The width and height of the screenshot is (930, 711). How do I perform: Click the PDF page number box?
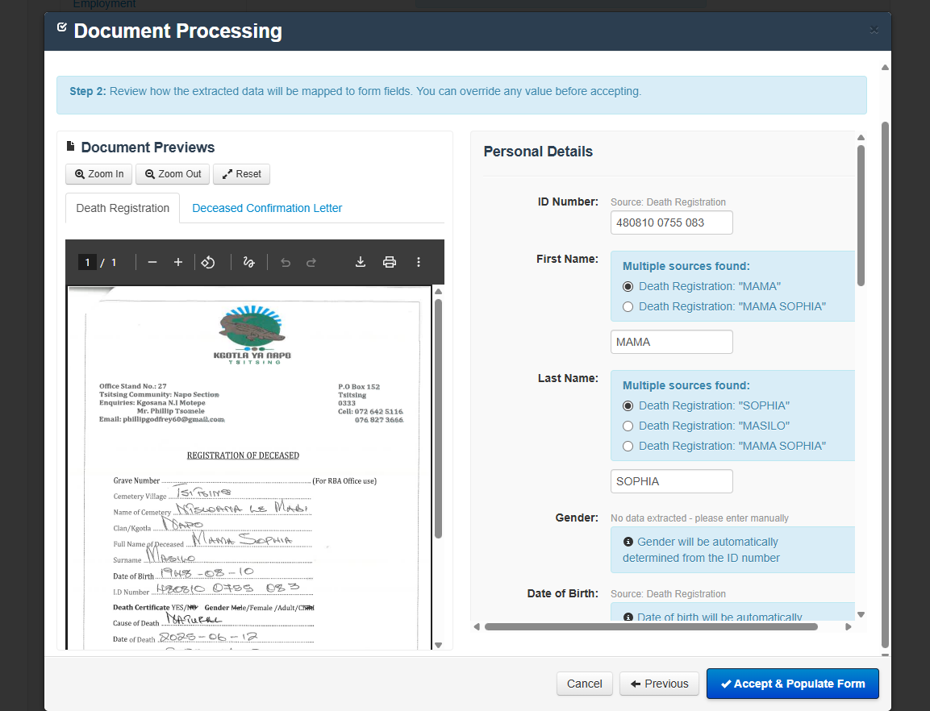pos(87,262)
